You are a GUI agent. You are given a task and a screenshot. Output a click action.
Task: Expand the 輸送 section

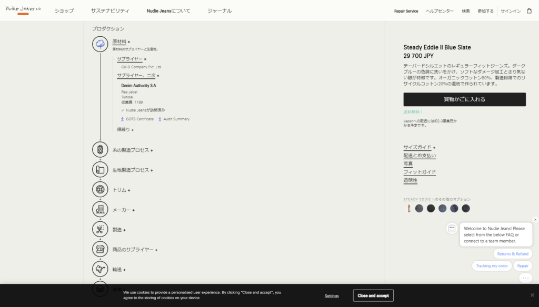click(x=119, y=270)
